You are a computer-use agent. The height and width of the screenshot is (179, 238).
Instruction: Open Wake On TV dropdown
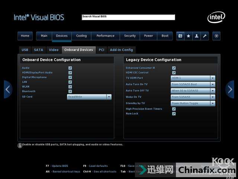click(193, 97)
